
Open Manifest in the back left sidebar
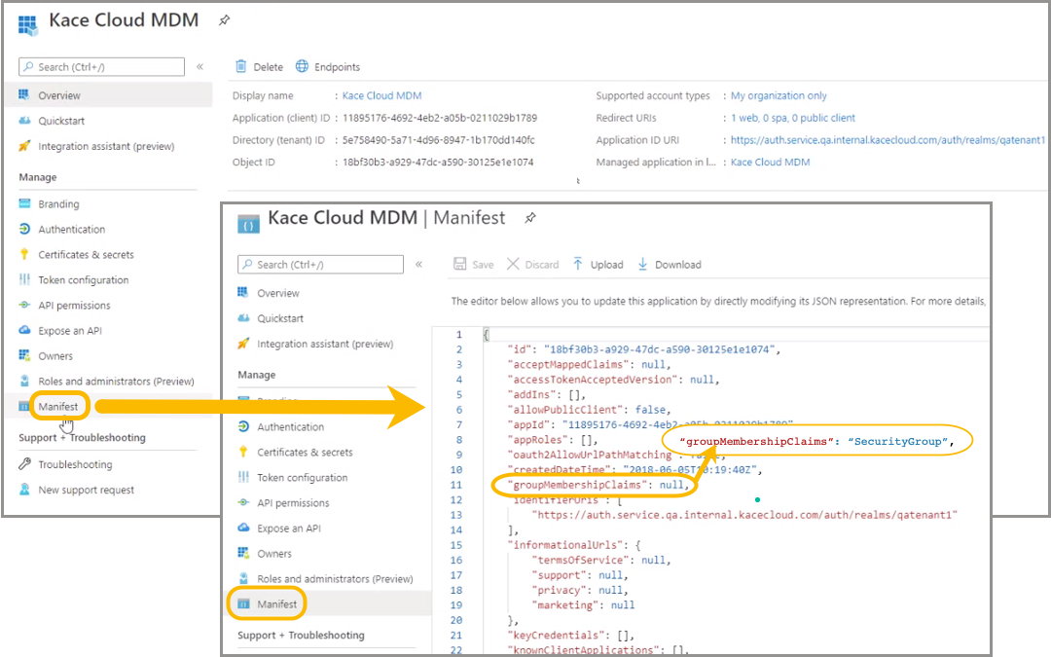point(57,406)
